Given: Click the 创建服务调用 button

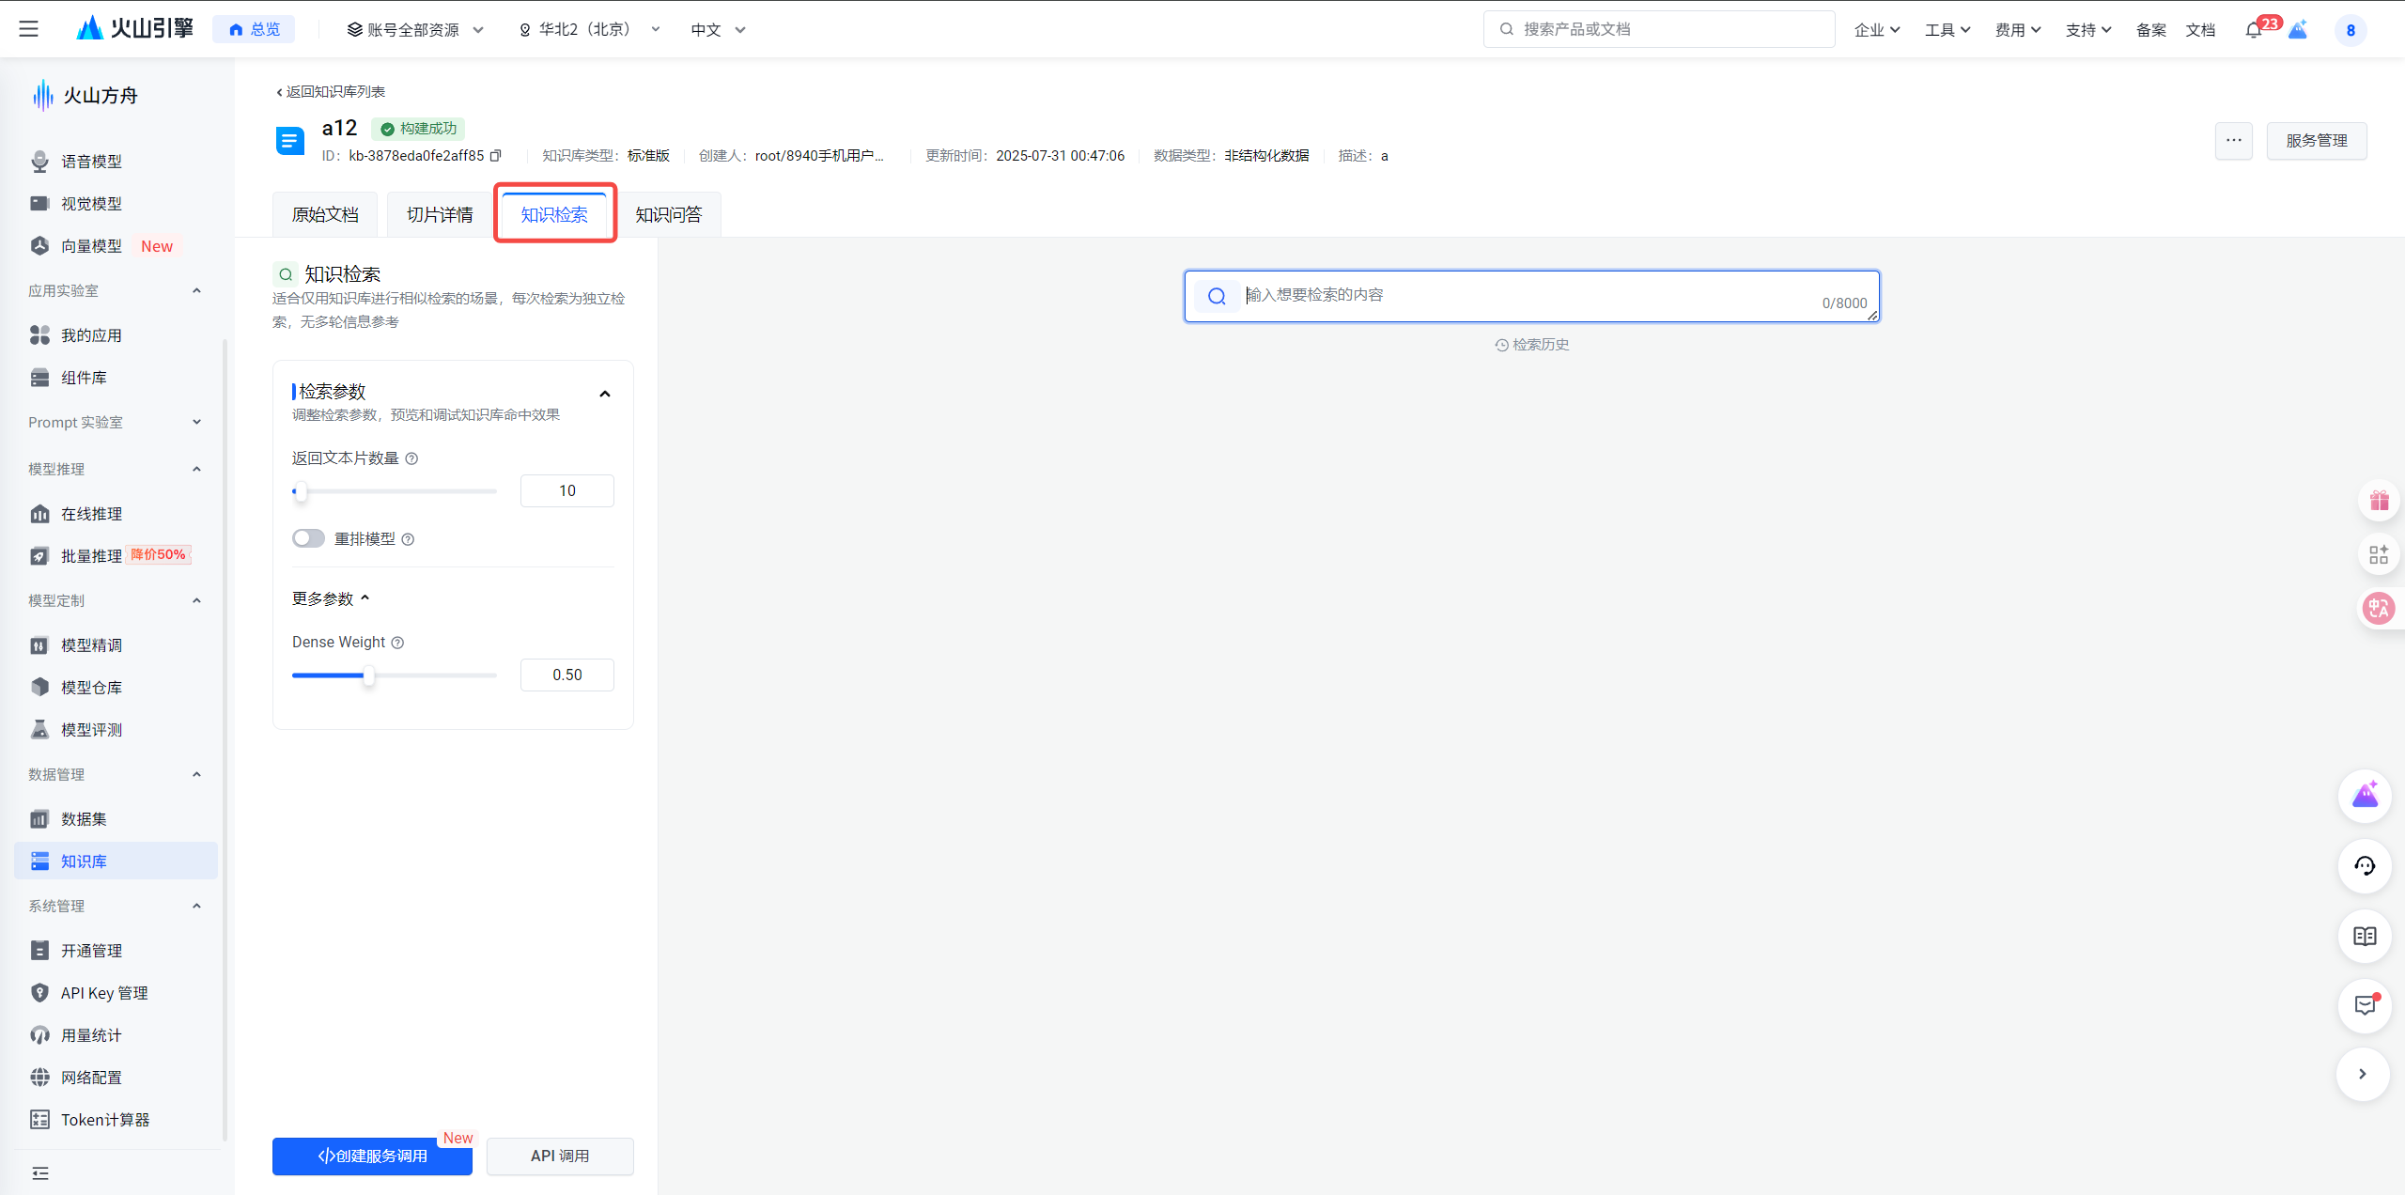Looking at the screenshot, I should click(372, 1156).
